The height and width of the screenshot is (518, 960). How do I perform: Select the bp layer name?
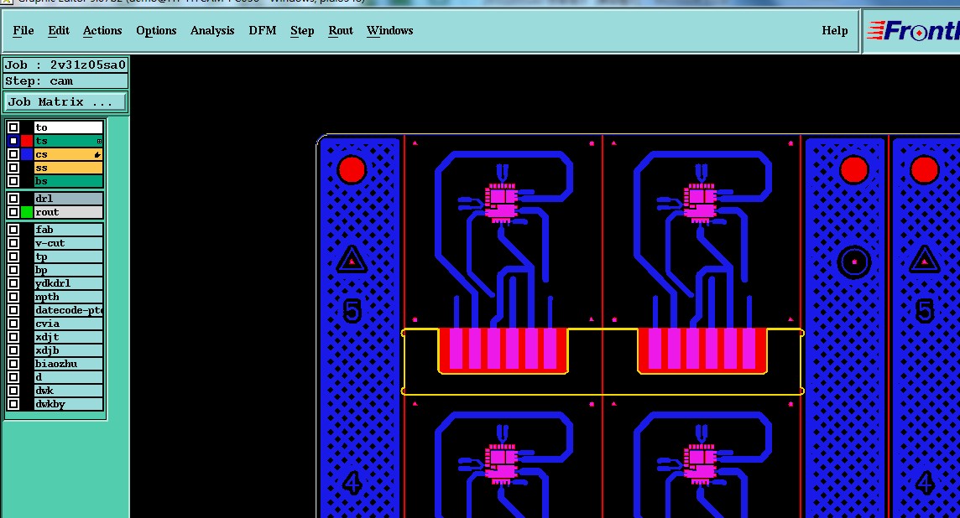click(x=69, y=270)
